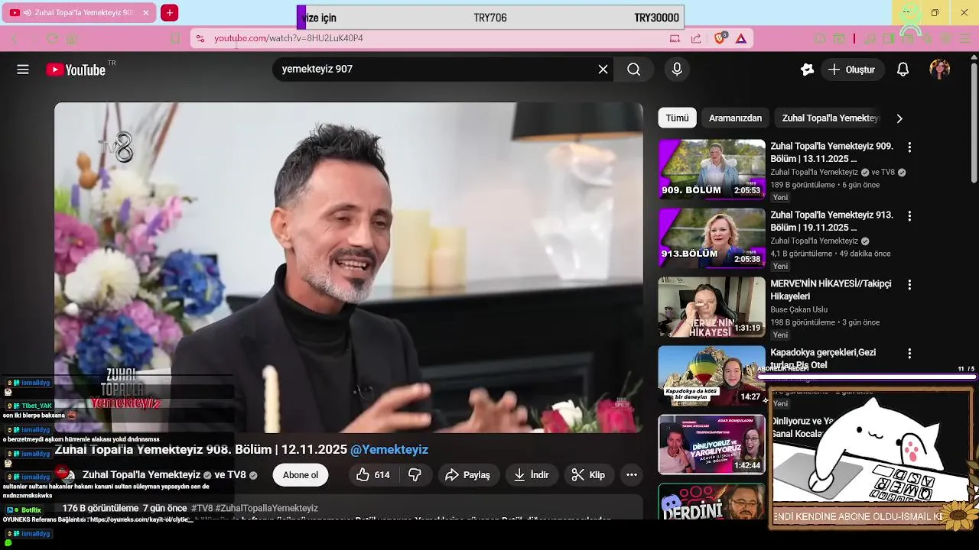This screenshot has height=550, width=979.
Task: Click the avatar beside the channel name
Action: (x=65, y=475)
